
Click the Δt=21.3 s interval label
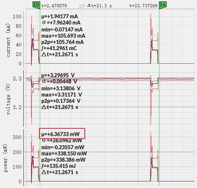pyautogui.click(x=99, y=5)
